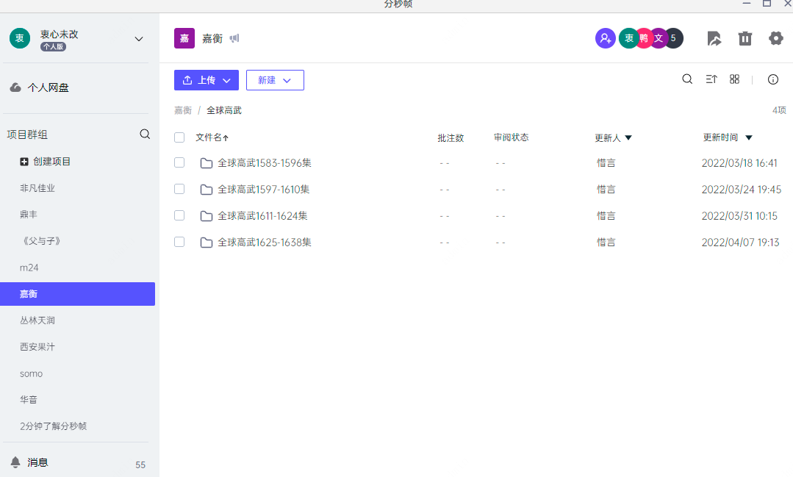This screenshot has width=793, height=477.
Task: Click the 项目群组 section title
Action: (x=27, y=135)
